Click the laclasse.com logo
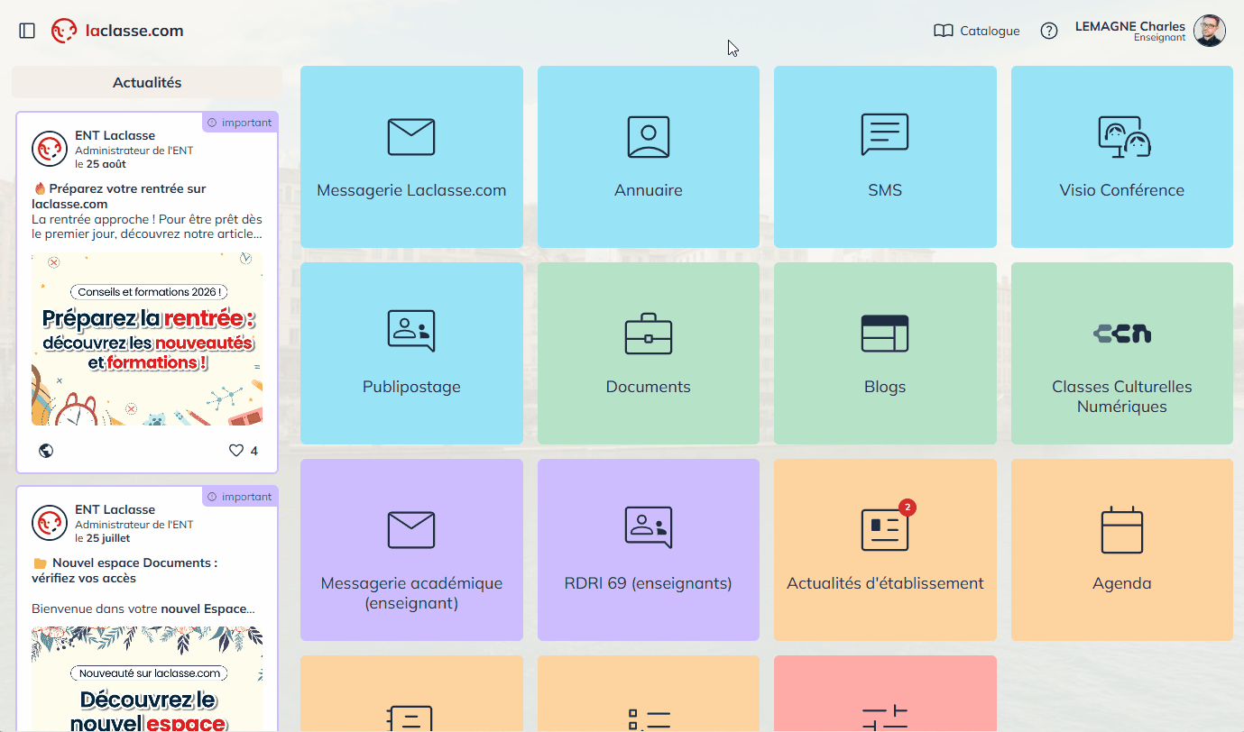The image size is (1244, 732). tap(117, 31)
